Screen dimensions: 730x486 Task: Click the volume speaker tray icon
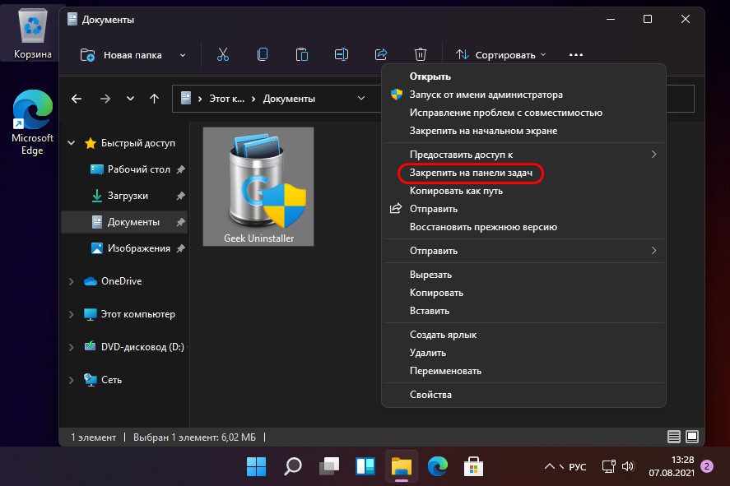628,466
